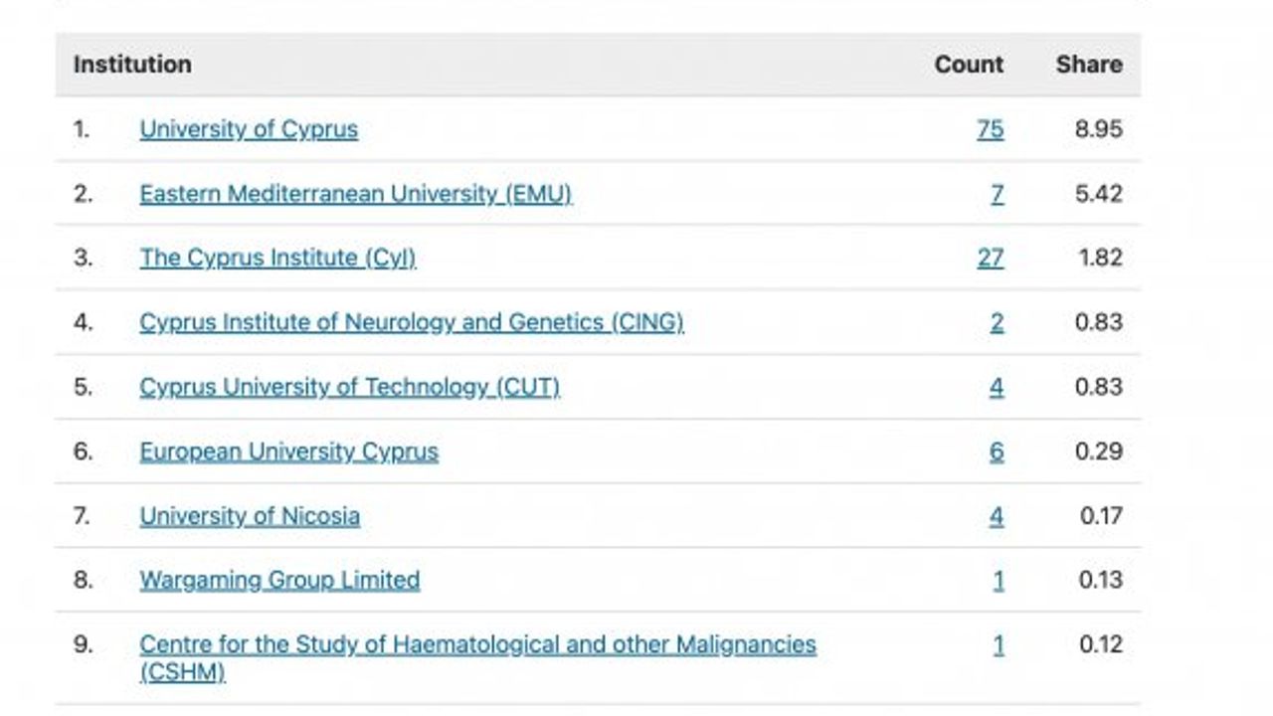Open the University of Nicosia link

(250, 516)
